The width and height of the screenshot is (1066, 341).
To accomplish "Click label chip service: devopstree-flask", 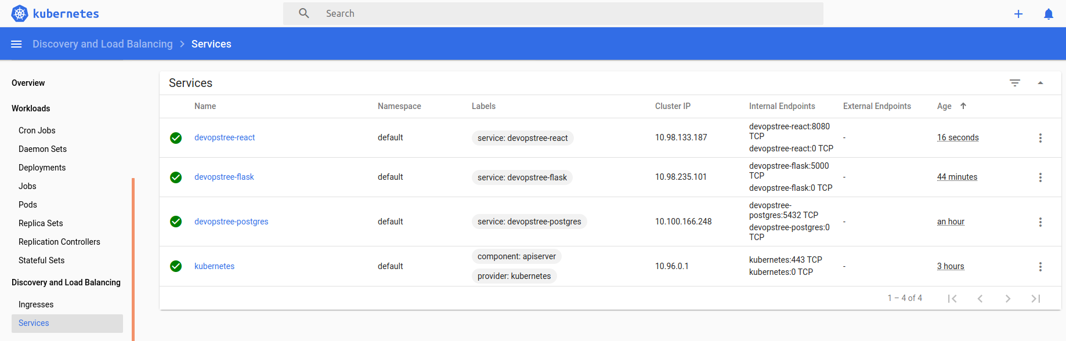I will click(x=522, y=177).
